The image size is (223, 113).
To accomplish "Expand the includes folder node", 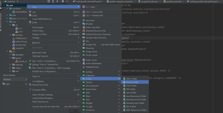I will pyautogui.click(x=10, y=35).
